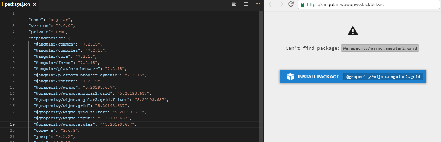441x142 pixels.
Task: Go forward in the preview browser
Action: point(281,4)
